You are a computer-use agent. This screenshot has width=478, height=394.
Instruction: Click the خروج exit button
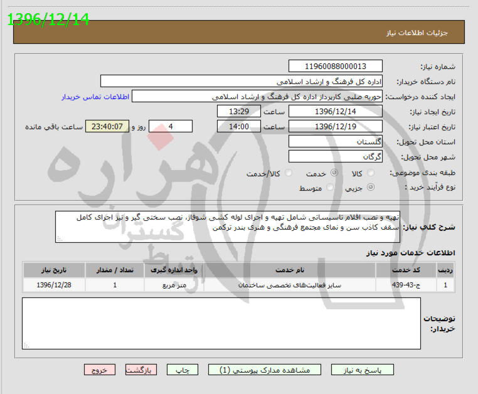point(100,370)
